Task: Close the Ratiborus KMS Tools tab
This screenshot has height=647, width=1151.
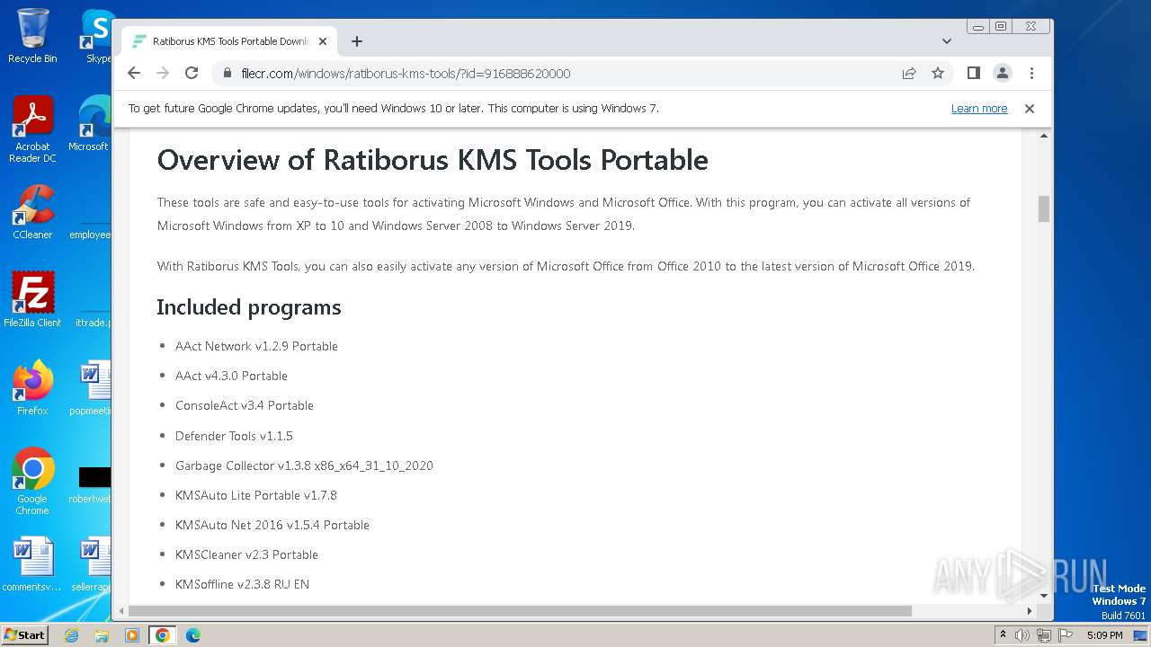Action: pos(323,41)
